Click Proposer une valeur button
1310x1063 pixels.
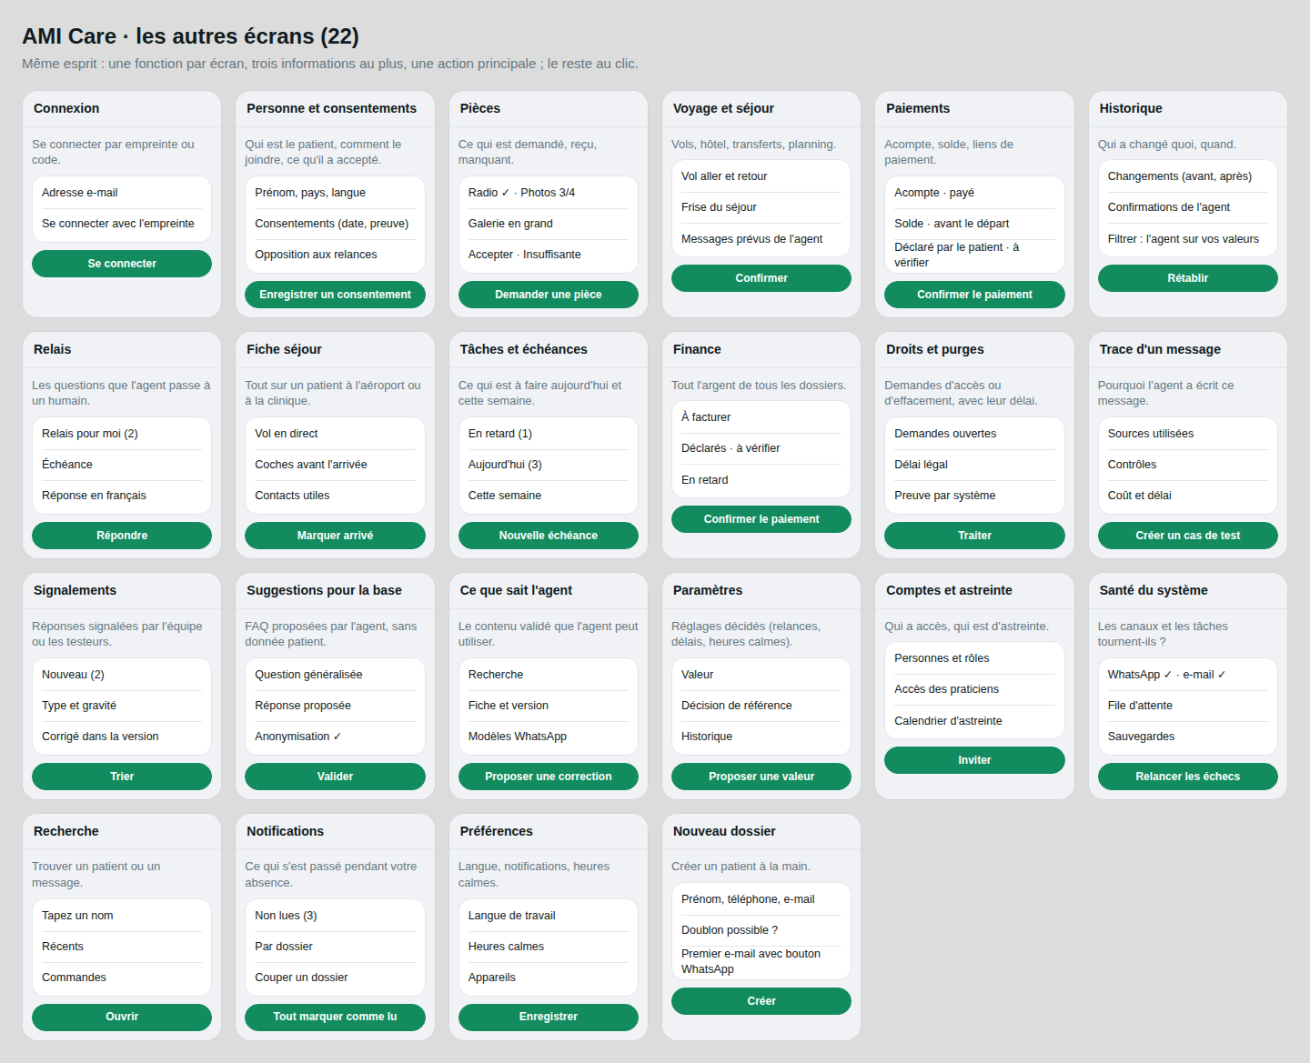(761, 777)
